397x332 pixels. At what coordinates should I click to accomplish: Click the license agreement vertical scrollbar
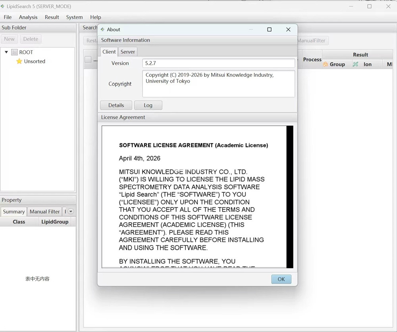[290, 197]
